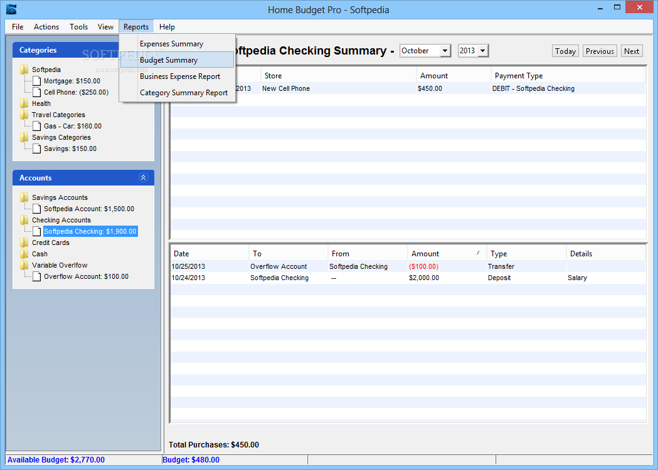Click the Gas - Car document icon
This screenshot has height=470, width=658.
click(x=37, y=126)
